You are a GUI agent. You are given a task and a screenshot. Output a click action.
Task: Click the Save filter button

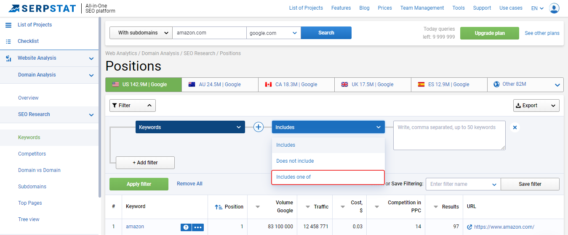click(530, 184)
